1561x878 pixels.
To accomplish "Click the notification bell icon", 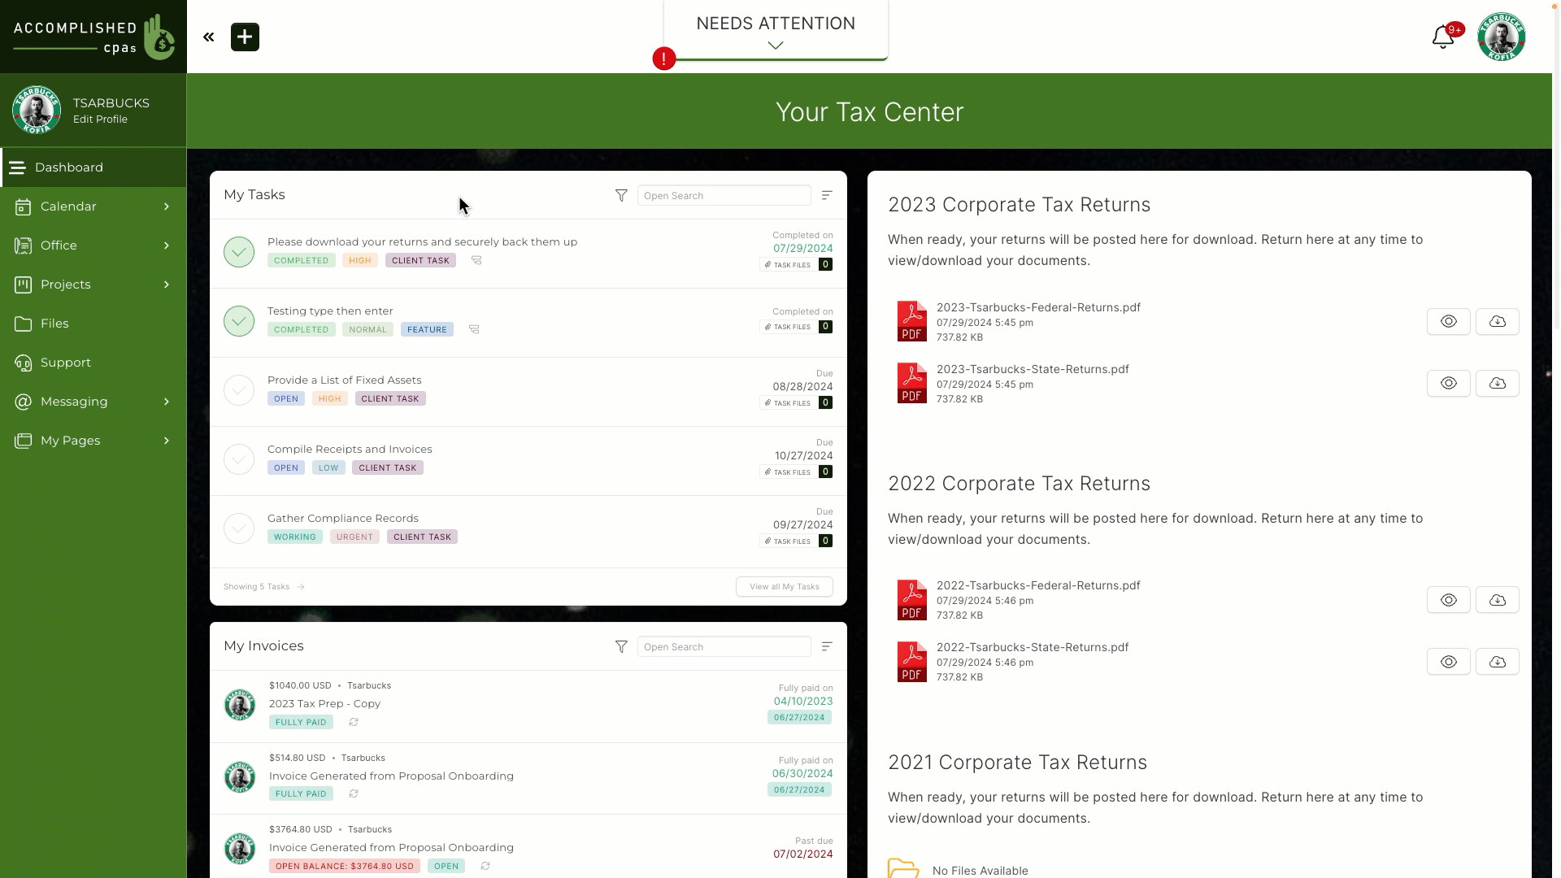I will coord(1446,37).
